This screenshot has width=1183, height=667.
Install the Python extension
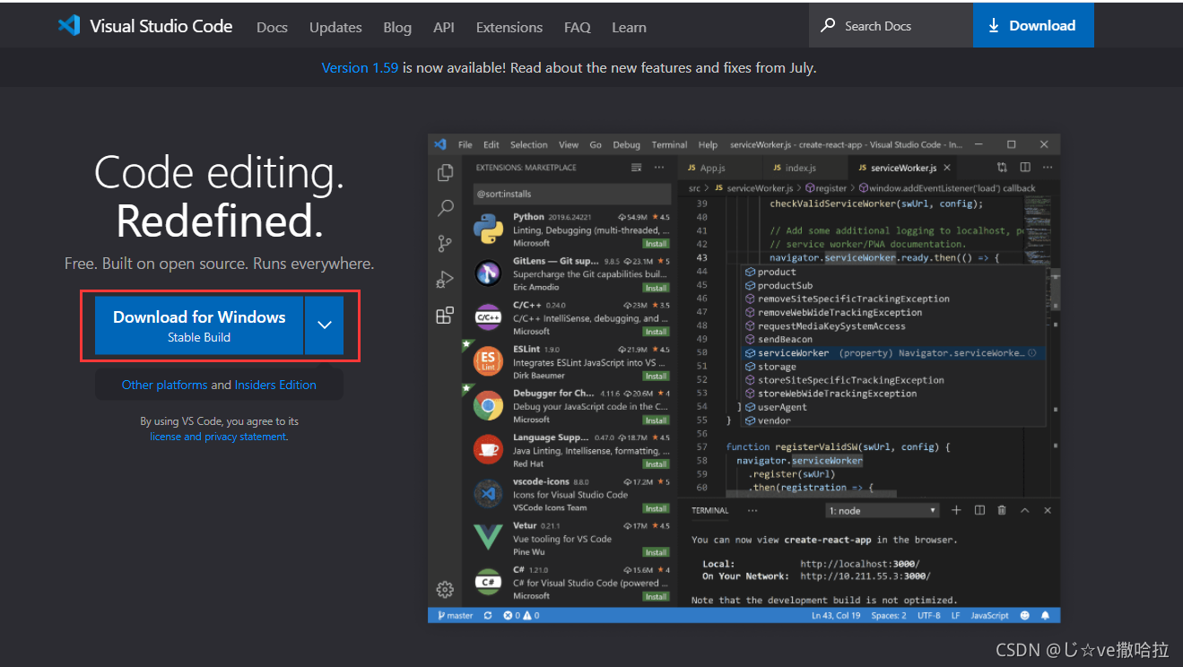(x=656, y=244)
